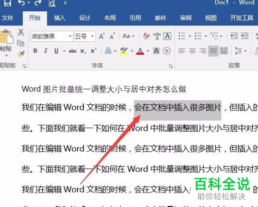The width and height of the screenshot is (258, 207).
Task: Copy selection with the copy icon
Action: (x=21, y=43)
